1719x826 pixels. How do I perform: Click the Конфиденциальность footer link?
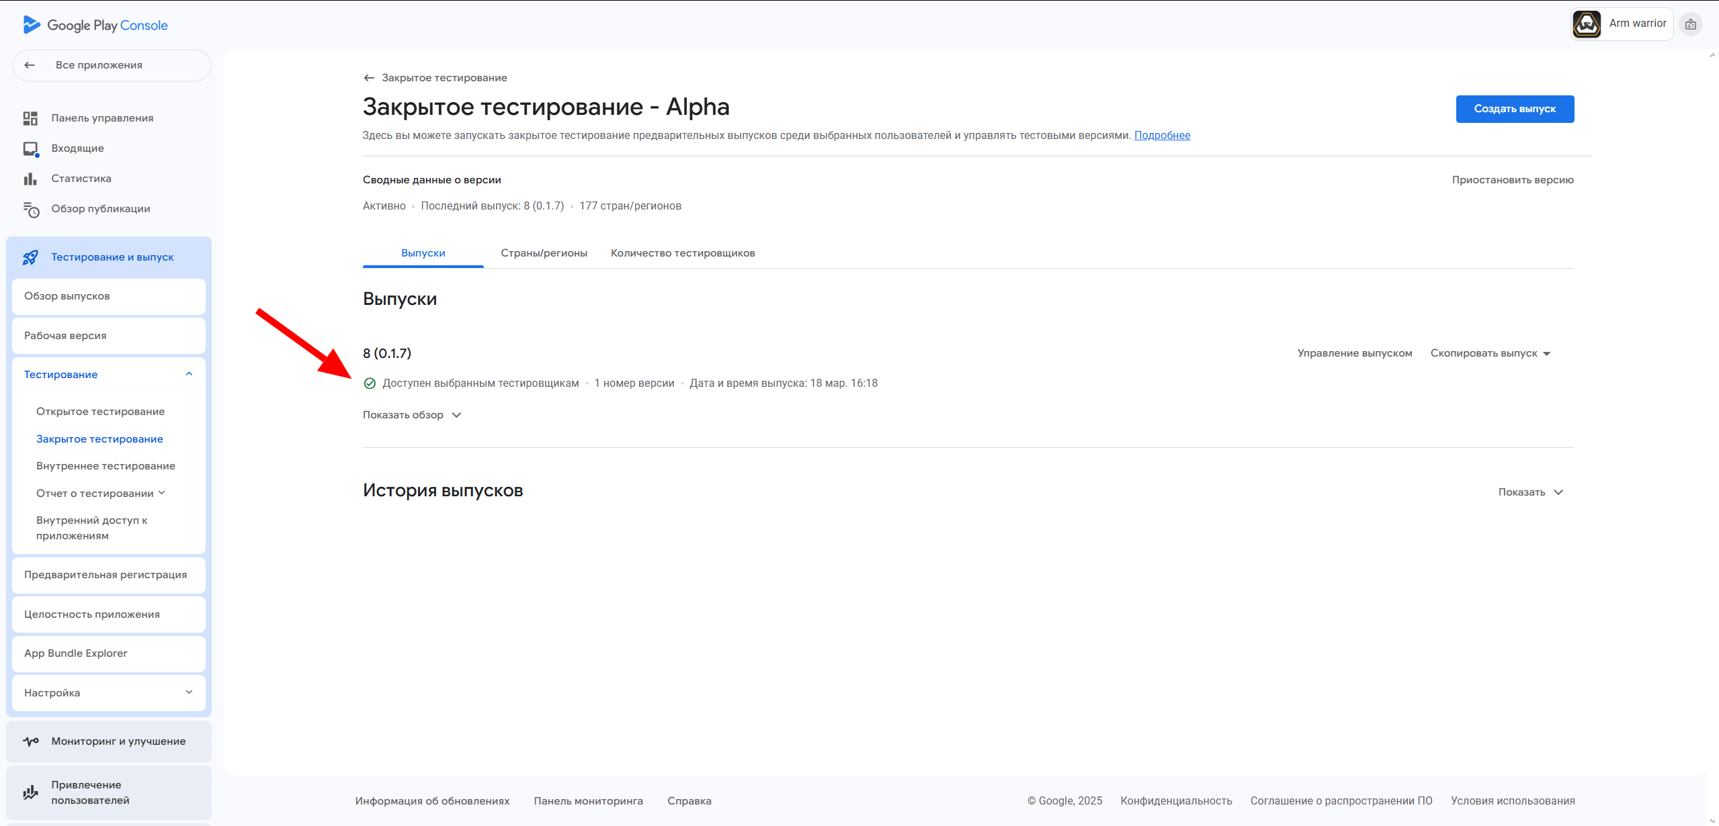coord(1176,800)
